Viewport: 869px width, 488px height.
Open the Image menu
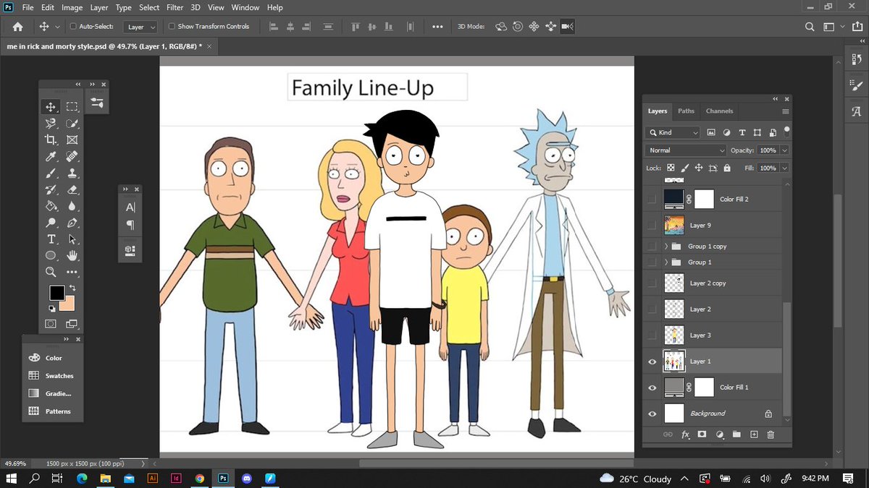[72, 7]
